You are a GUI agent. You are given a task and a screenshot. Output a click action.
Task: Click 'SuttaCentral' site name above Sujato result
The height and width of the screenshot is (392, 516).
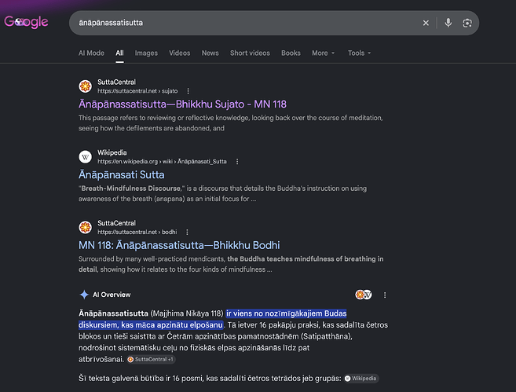pos(116,82)
